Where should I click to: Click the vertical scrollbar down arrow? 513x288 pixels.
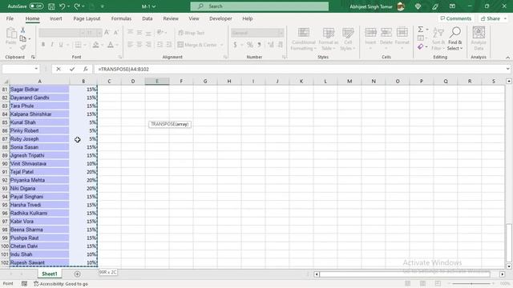[x=509, y=266]
